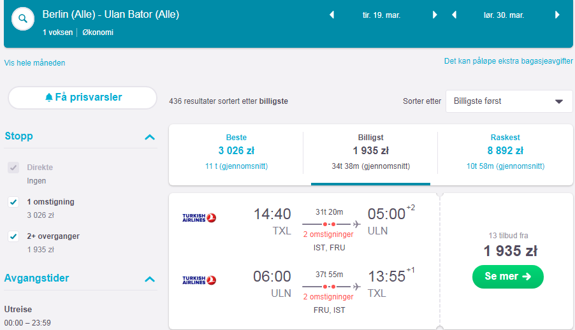
Task: Click the bell icon for price alerts
Action: click(x=49, y=97)
